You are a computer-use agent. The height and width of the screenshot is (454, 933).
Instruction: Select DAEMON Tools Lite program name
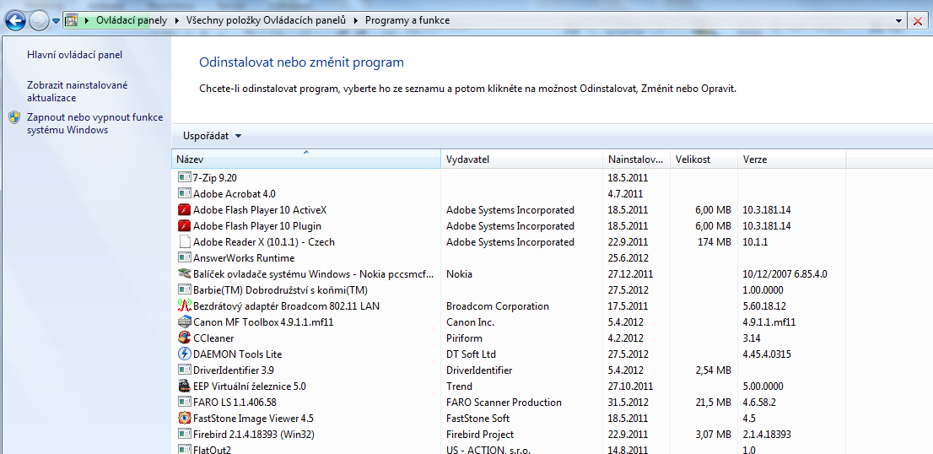(x=237, y=354)
